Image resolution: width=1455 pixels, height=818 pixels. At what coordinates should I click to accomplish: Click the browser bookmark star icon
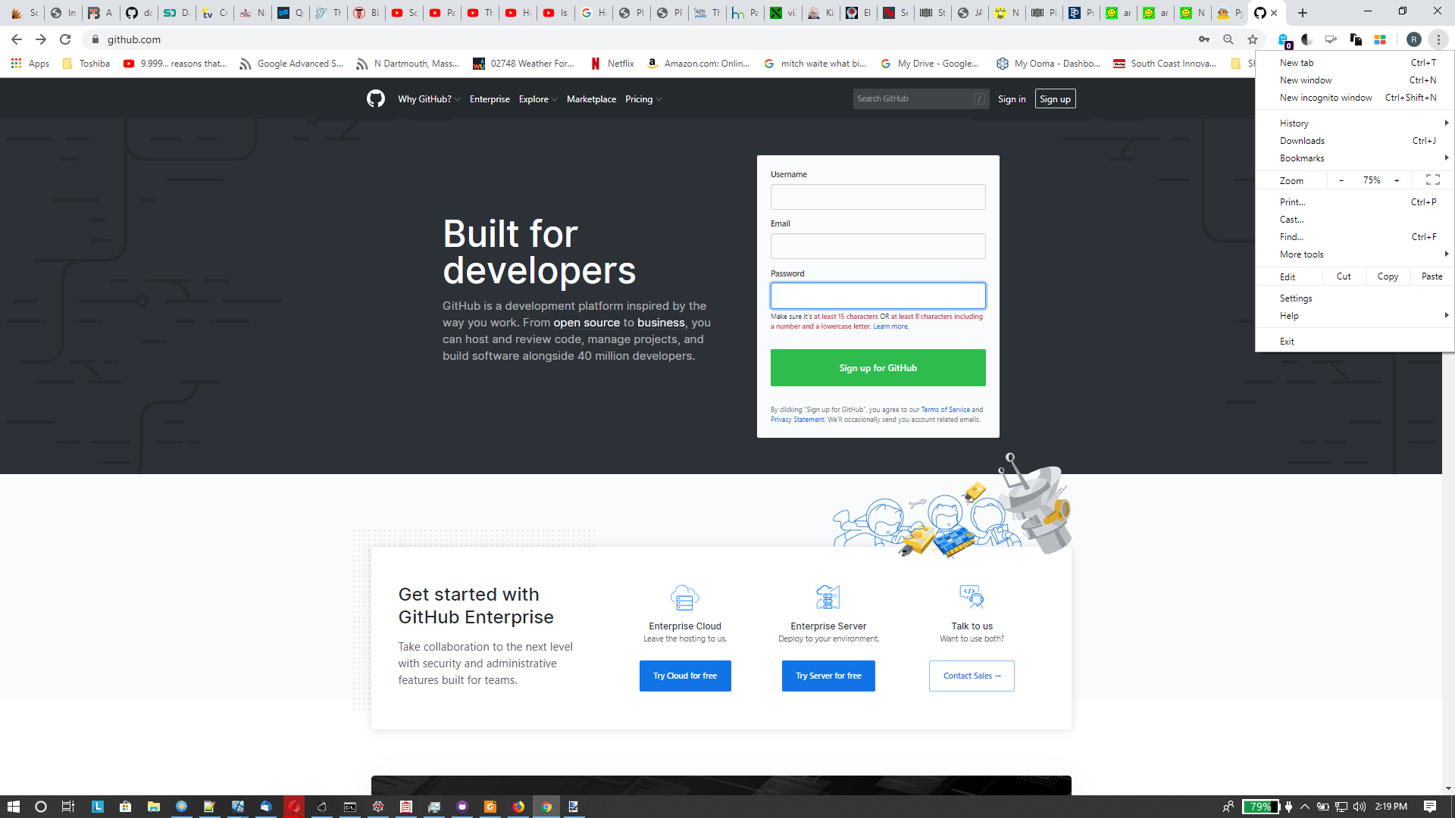pyautogui.click(x=1253, y=39)
